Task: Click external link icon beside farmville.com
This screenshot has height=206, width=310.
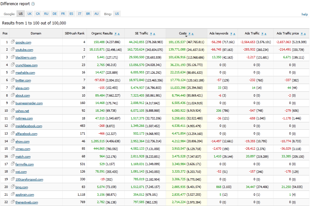Action: tap(13, 164)
